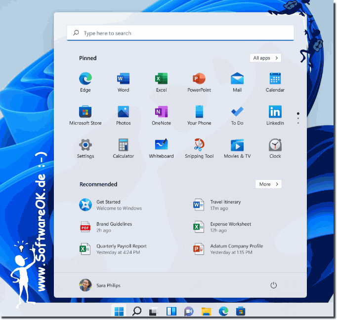Launch the Photos app
Screen dimensions: 337x320
pos(124,115)
